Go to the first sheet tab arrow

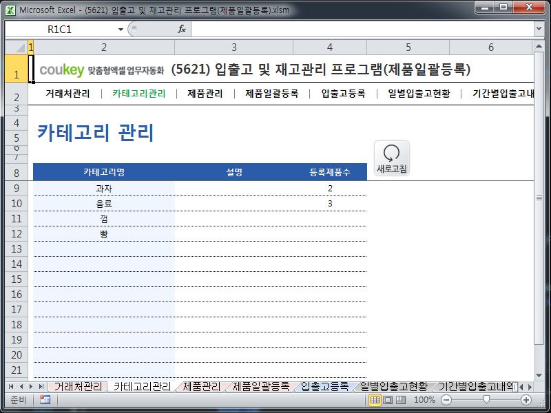11,387
